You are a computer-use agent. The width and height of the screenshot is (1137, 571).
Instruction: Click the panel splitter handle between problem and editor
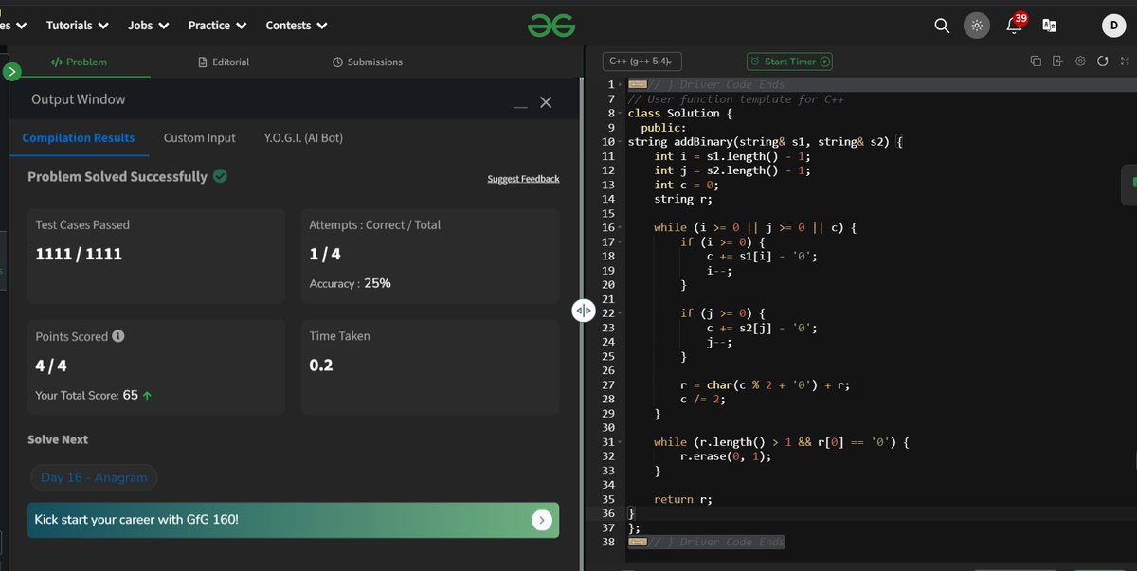click(583, 310)
